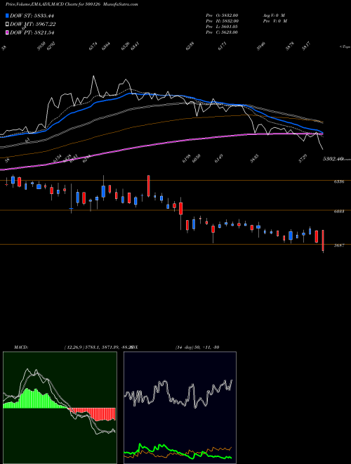Click the 'Pre L: 5601.05' low value

(222, 27)
